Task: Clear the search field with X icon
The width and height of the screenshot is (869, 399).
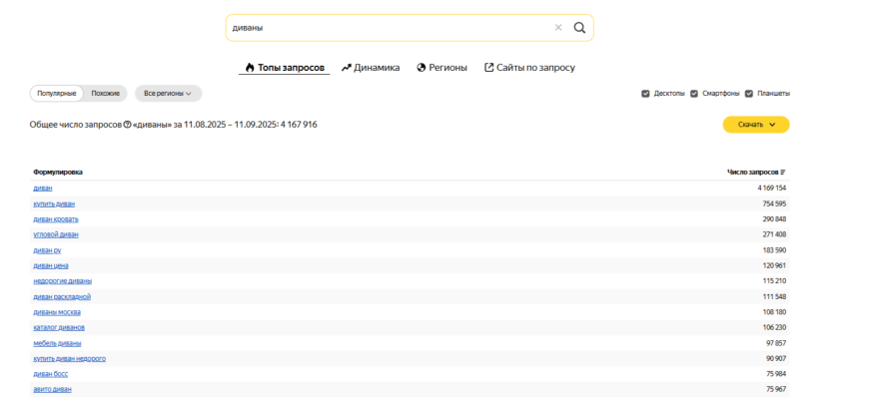Action: (x=558, y=28)
